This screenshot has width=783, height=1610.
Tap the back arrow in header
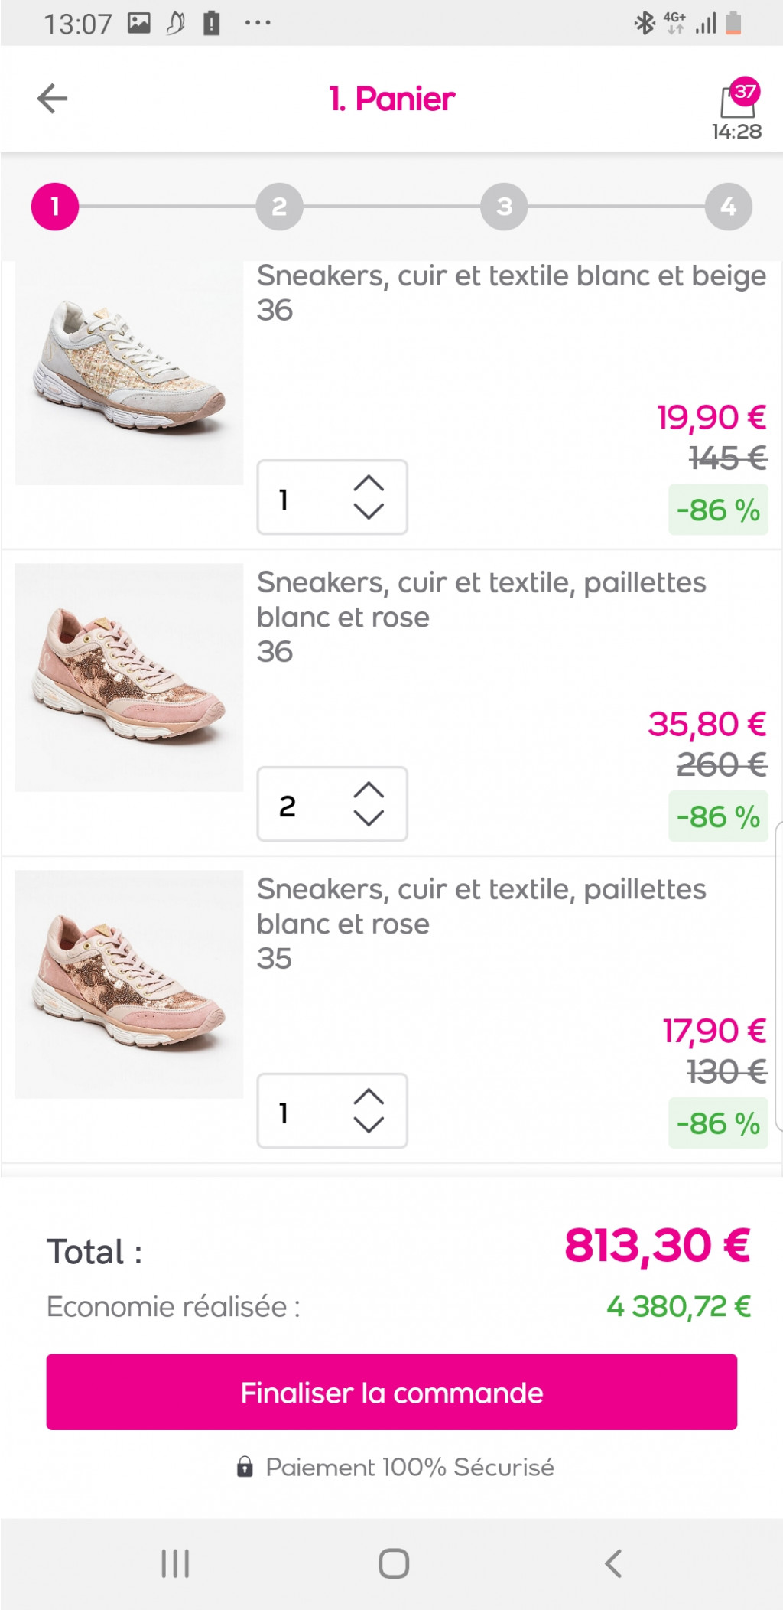click(x=52, y=99)
